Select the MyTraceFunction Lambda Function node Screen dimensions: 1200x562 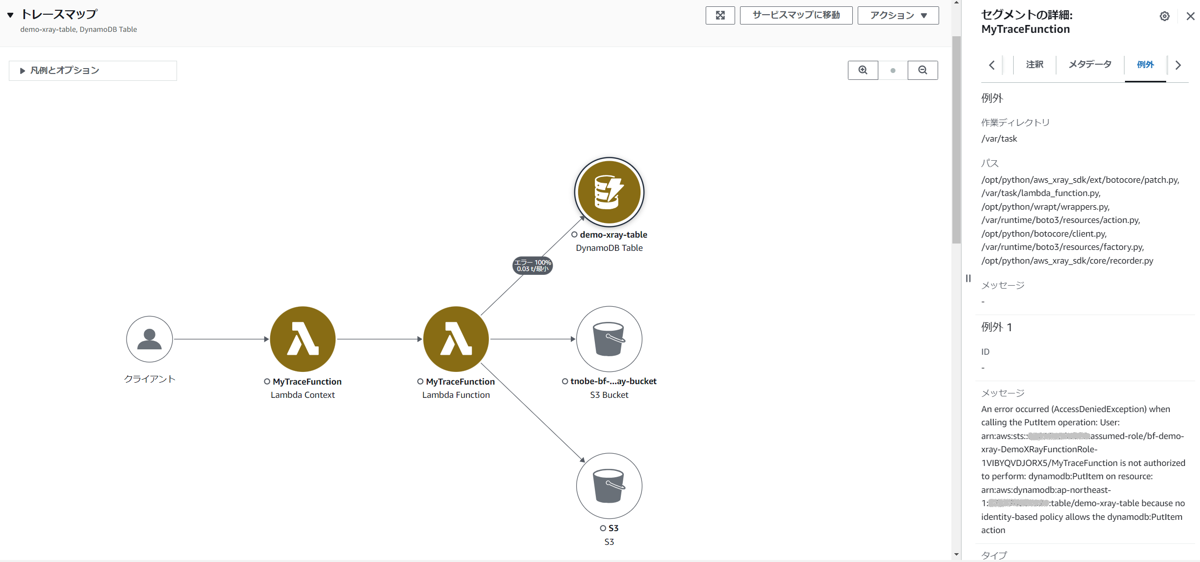point(456,339)
